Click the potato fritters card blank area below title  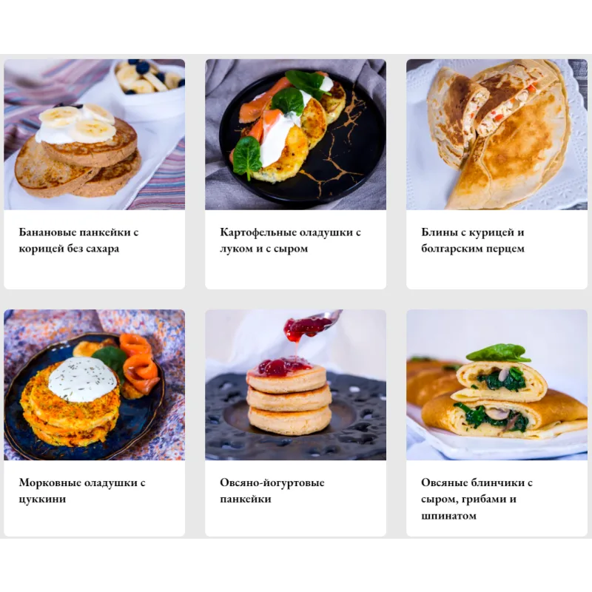coord(295,272)
